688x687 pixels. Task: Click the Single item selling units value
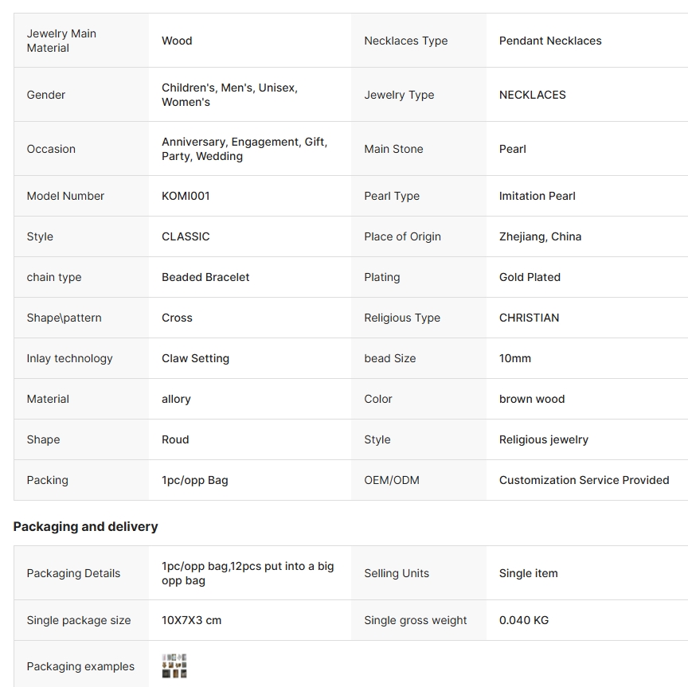[528, 573]
